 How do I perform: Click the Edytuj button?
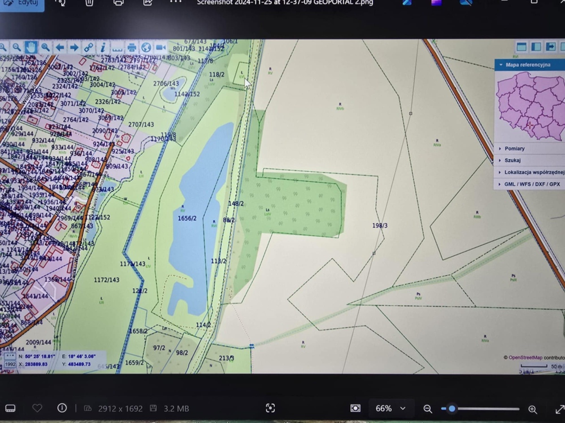pyautogui.click(x=22, y=3)
